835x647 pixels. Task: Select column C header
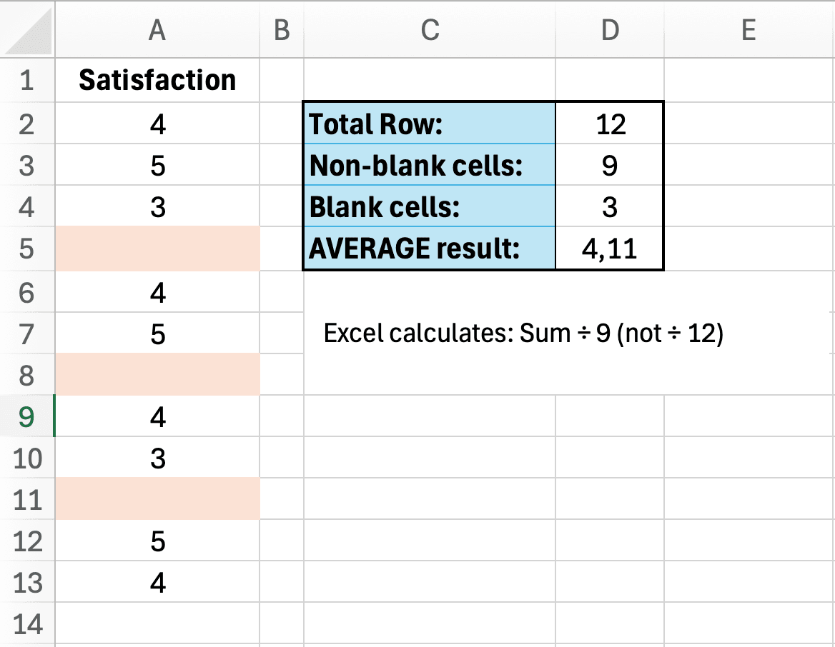pyautogui.click(x=430, y=30)
